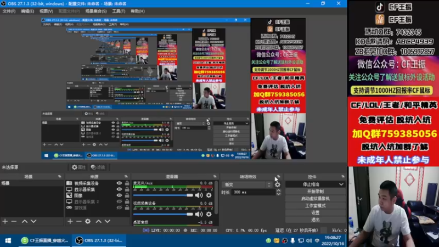The width and height of the screenshot is (439, 247).
Task: Open the 场景集合(S) menu
Action: (95, 11)
